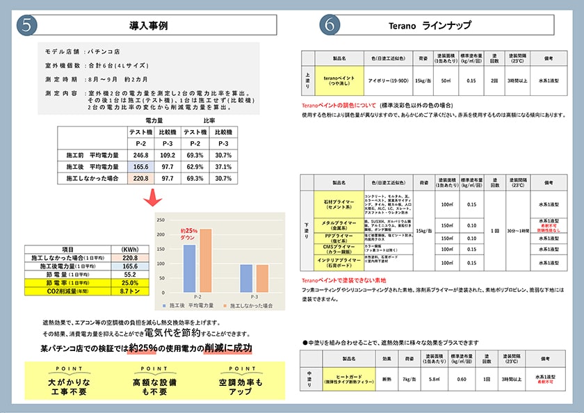Select the 30分～1時間 interval cell
The image size is (584, 413).
pyautogui.click(x=518, y=231)
